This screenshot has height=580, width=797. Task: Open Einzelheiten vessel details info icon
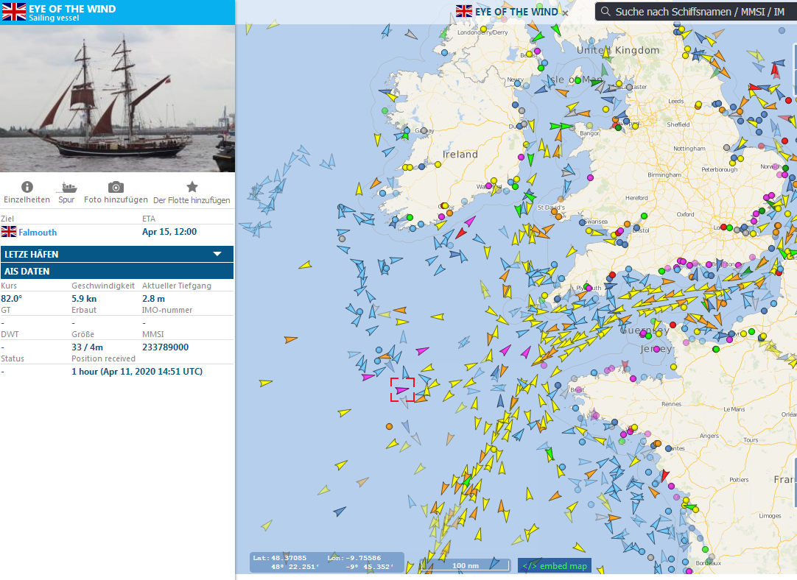[x=27, y=187]
